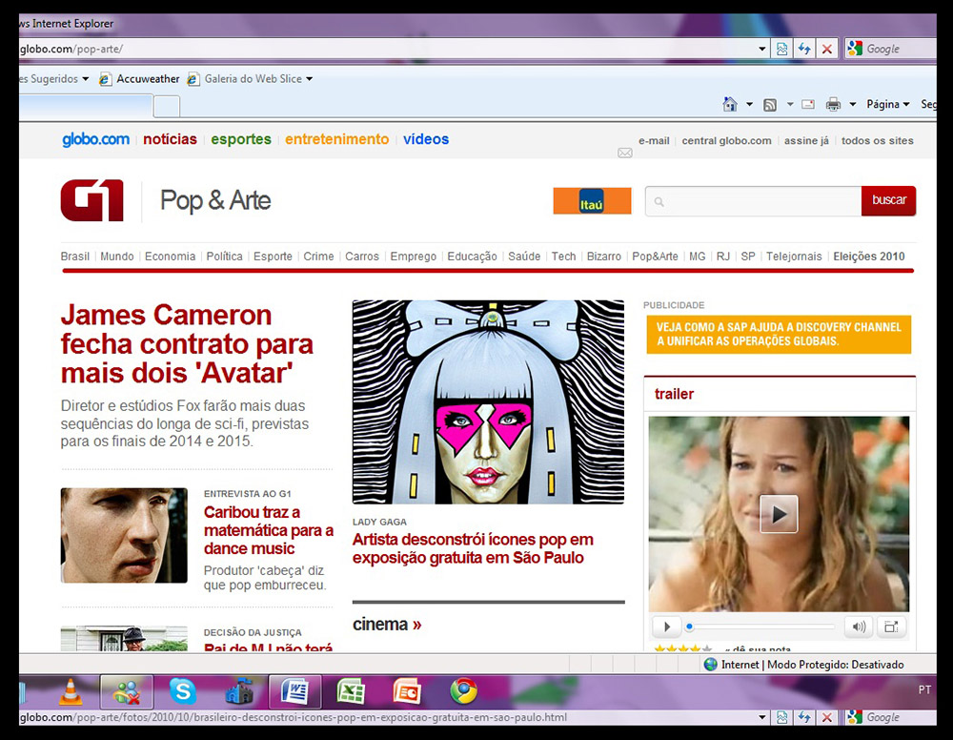953x740 pixels.
Task: Click the red buscar button
Action: (x=888, y=200)
